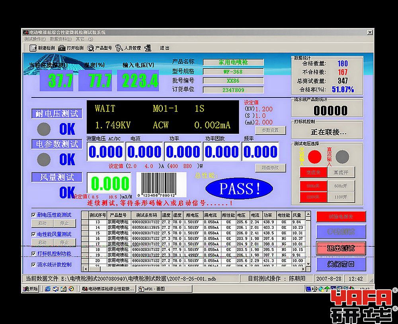This screenshot has height=324, width=398.
Task: Click the 参数设置 button
Action: [273, 130]
